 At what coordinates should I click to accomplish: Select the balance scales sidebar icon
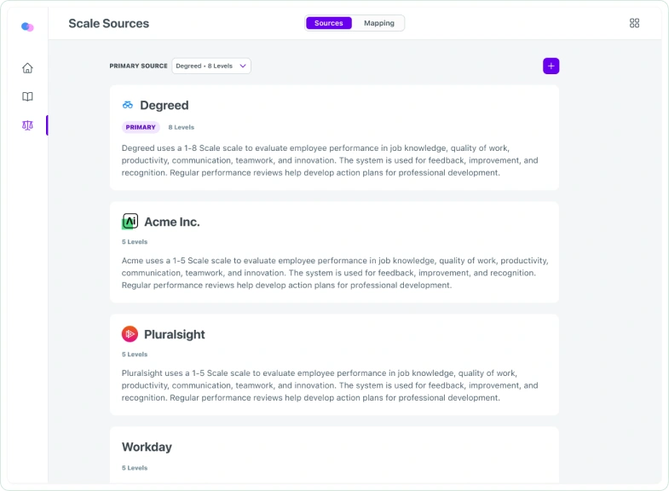point(27,125)
